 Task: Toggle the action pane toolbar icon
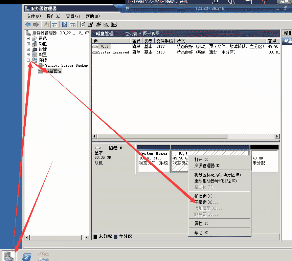tap(72, 24)
